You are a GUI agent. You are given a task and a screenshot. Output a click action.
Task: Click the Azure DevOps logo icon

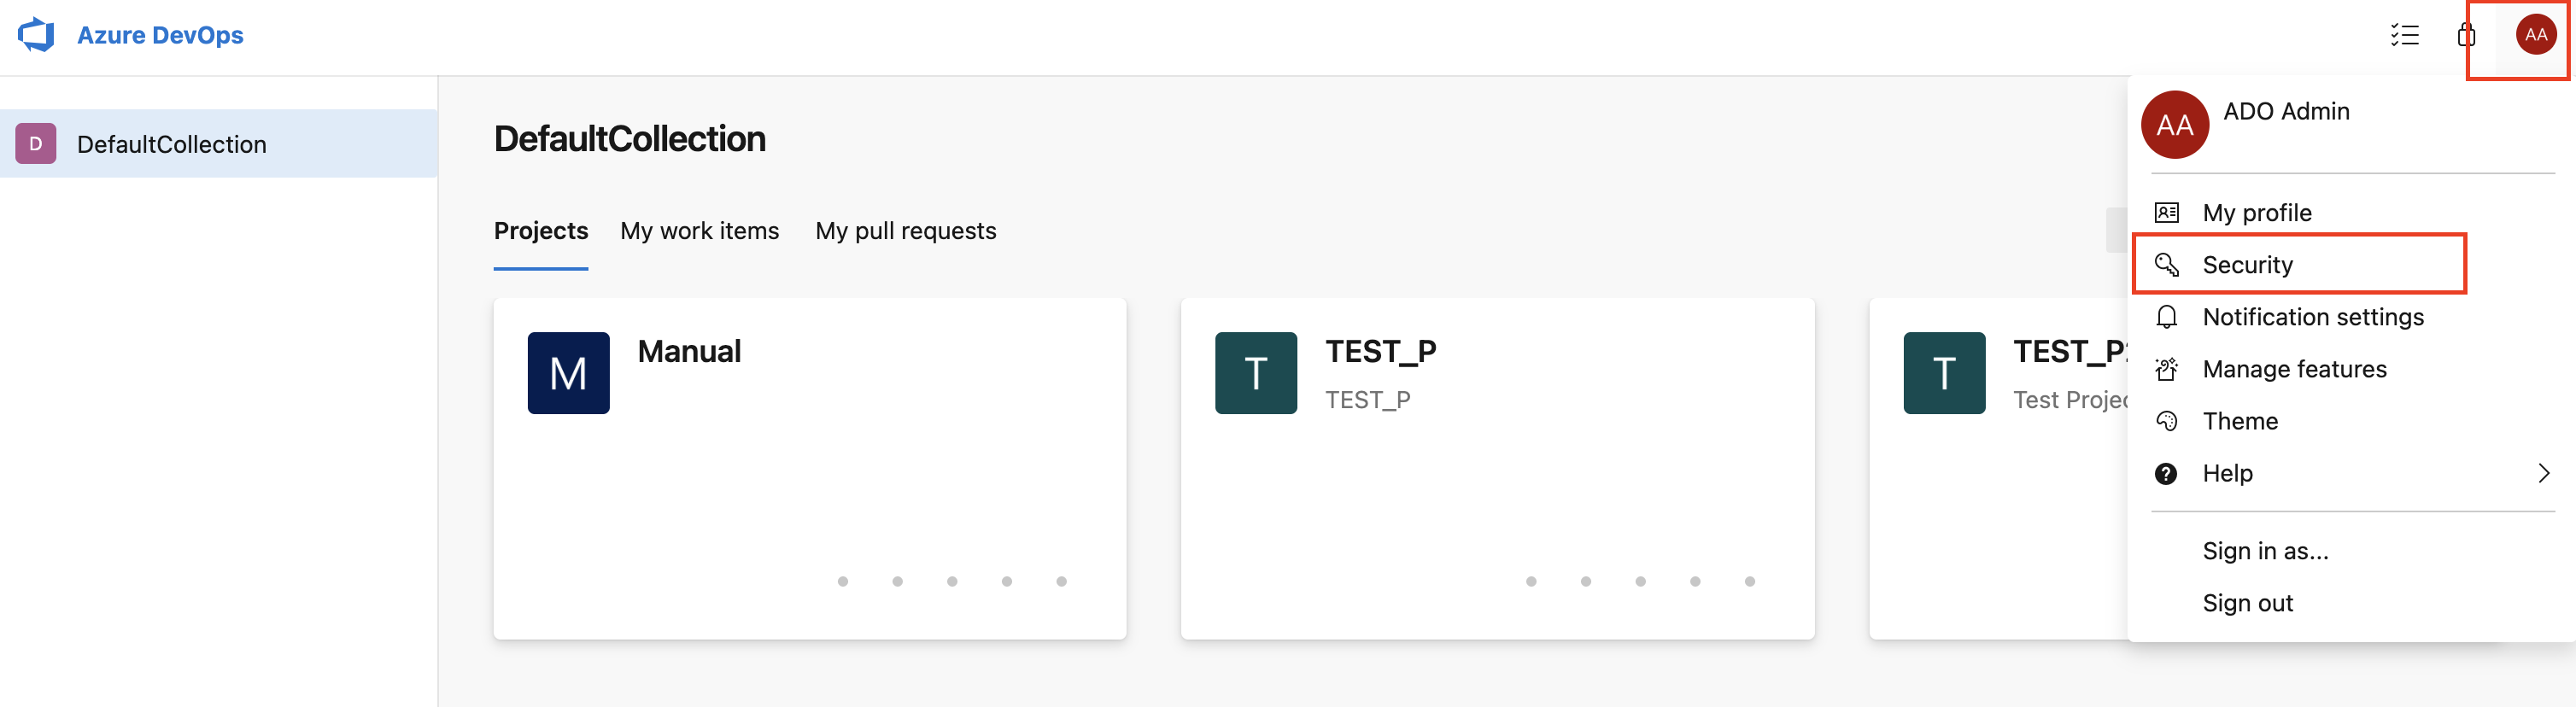click(x=36, y=35)
